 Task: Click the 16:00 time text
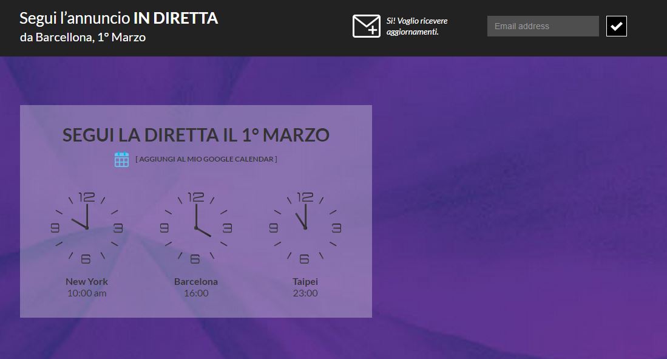[x=195, y=293]
